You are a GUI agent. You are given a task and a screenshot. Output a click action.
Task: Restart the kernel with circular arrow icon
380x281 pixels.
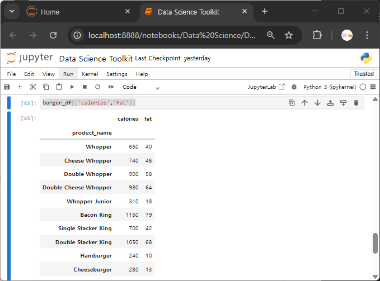pyautogui.click(x=97, y=87)
